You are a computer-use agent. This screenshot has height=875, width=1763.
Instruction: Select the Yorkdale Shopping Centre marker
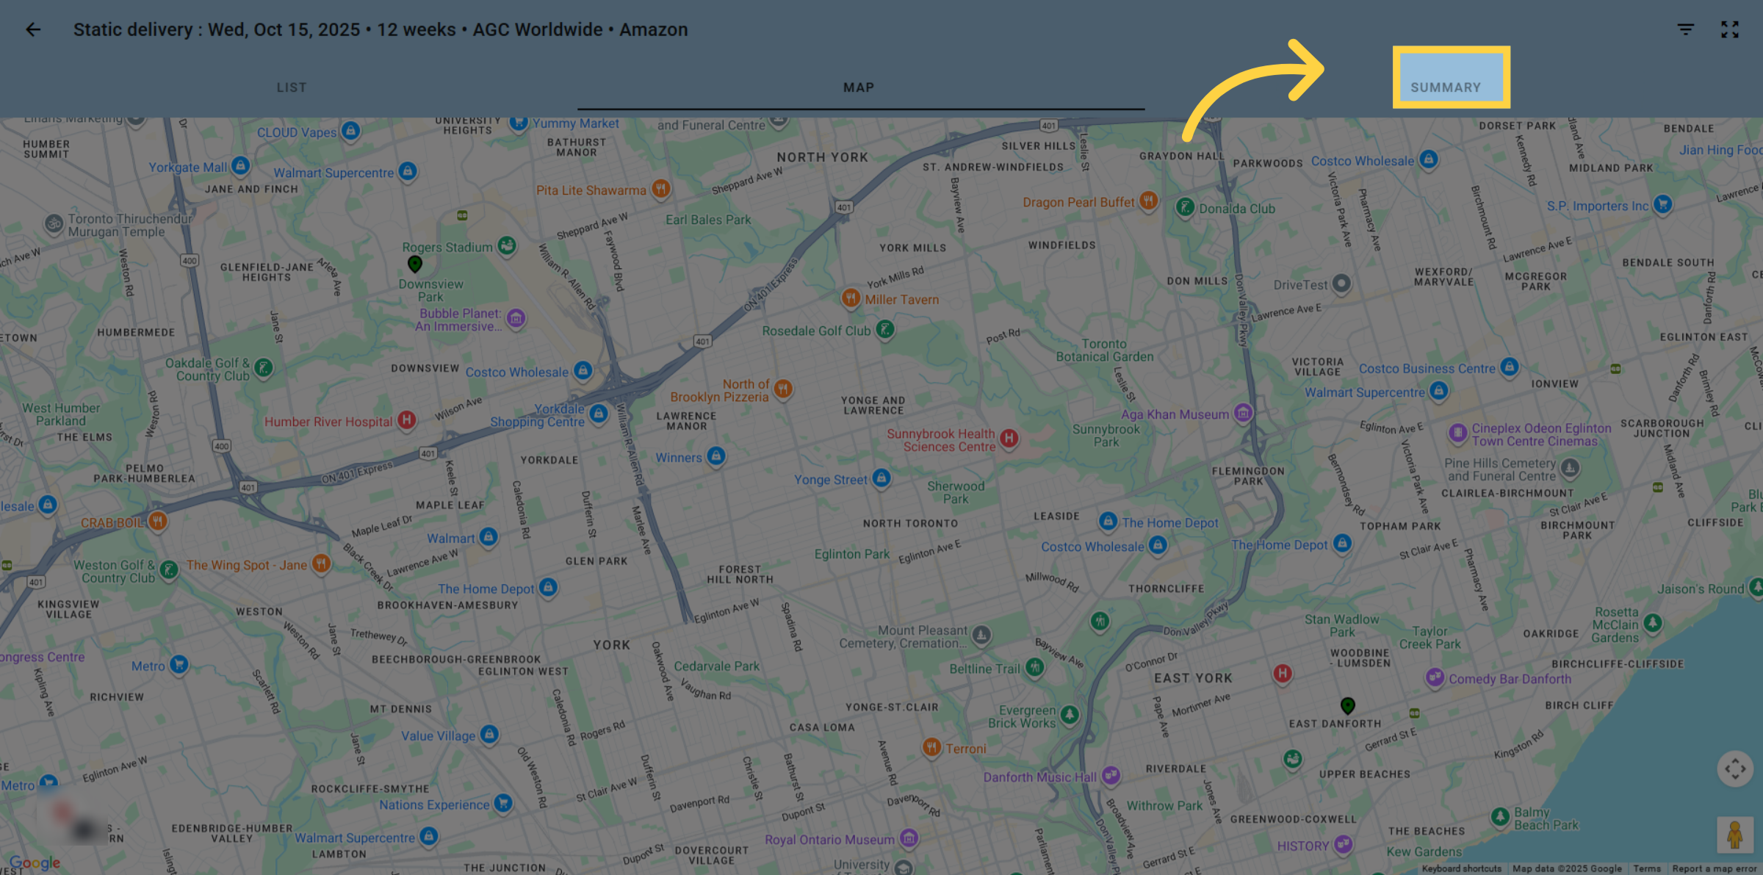(599, 414)
